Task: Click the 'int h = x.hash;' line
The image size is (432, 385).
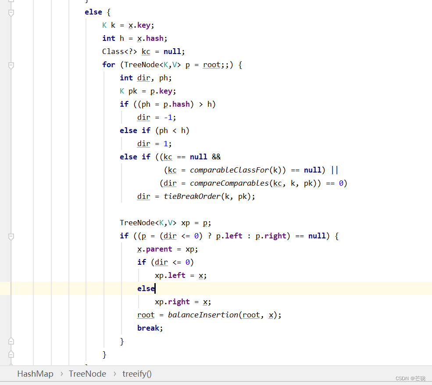Action: click(x=135, y=38)
